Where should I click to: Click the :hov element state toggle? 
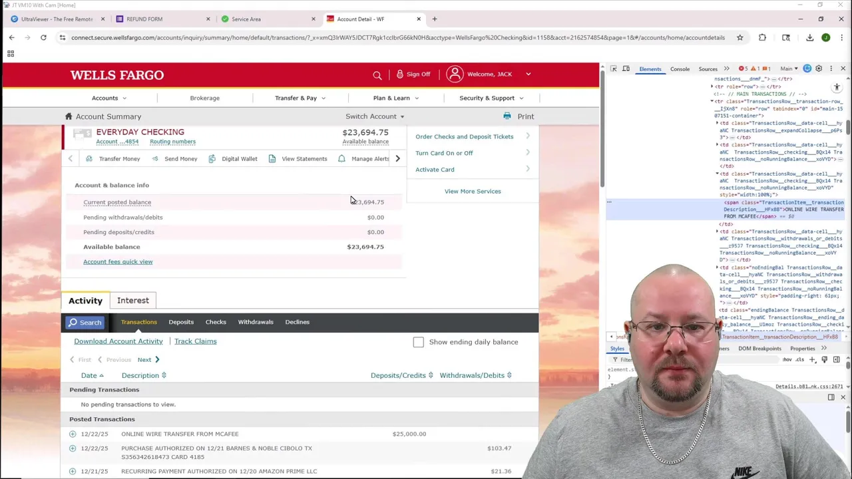tap(787, 360)
